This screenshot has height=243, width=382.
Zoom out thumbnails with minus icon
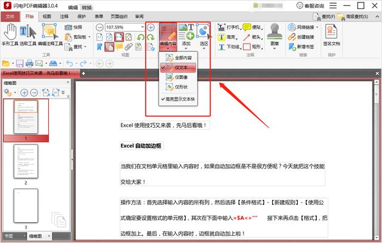pyautogui.click(x=34, y=93)
